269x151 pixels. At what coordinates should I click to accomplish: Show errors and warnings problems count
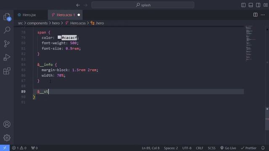coord(19,148)
